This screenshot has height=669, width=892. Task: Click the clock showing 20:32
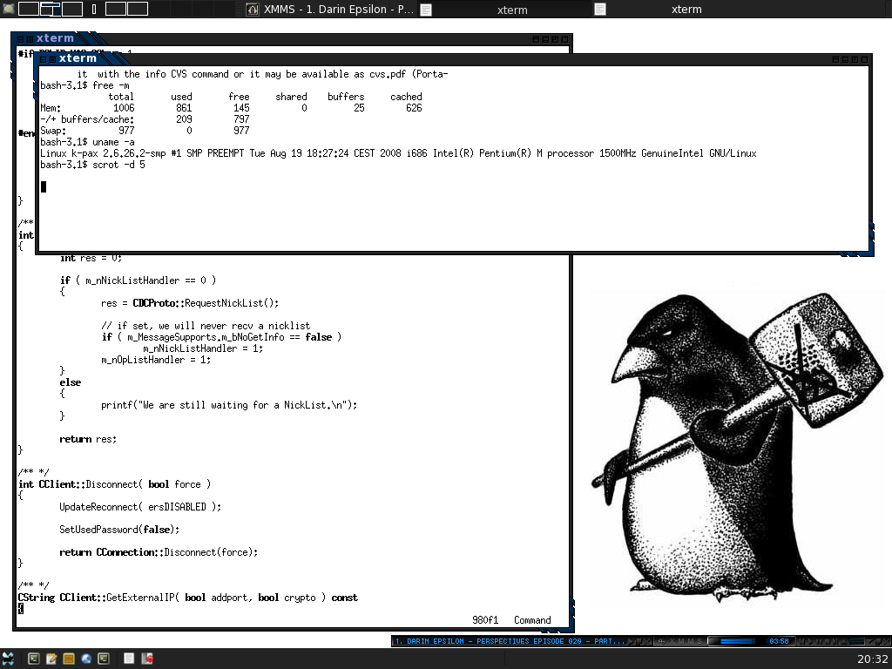(x=872, y=659)
